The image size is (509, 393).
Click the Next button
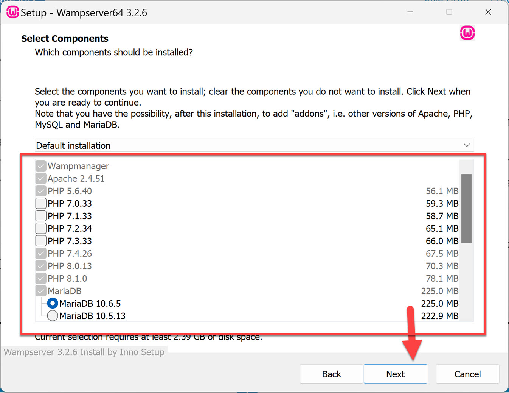click(x=395, y=374)
